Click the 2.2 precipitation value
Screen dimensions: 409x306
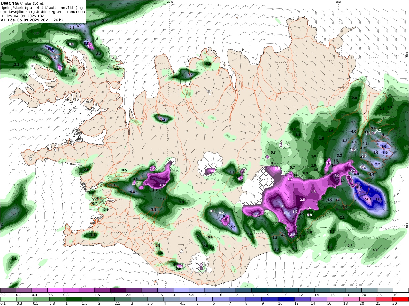click(x=93, y=235)
